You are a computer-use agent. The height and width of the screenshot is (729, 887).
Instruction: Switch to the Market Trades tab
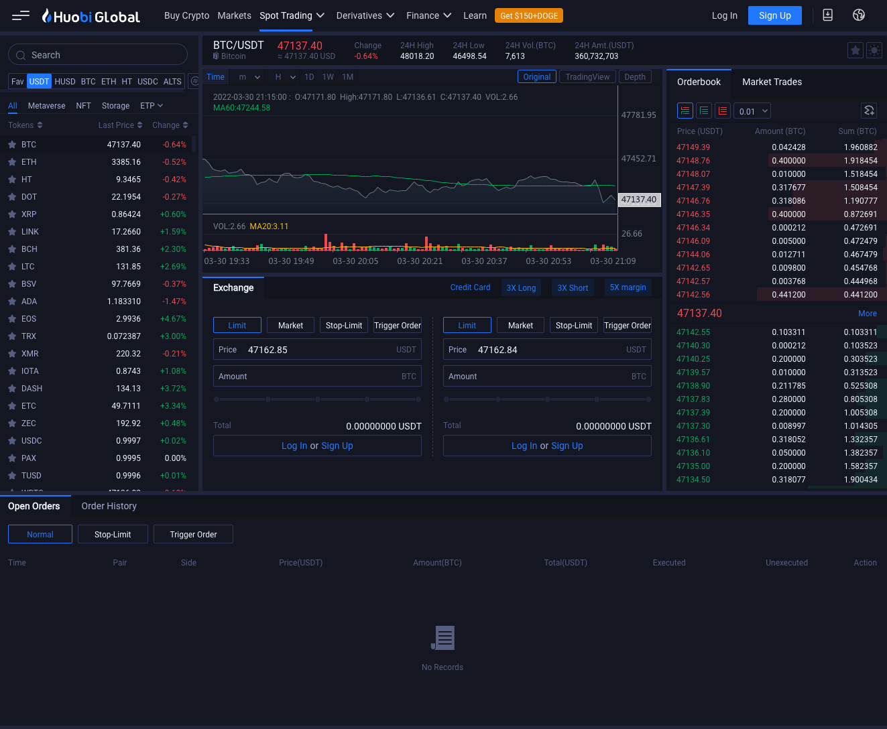[x=772, y=82]
